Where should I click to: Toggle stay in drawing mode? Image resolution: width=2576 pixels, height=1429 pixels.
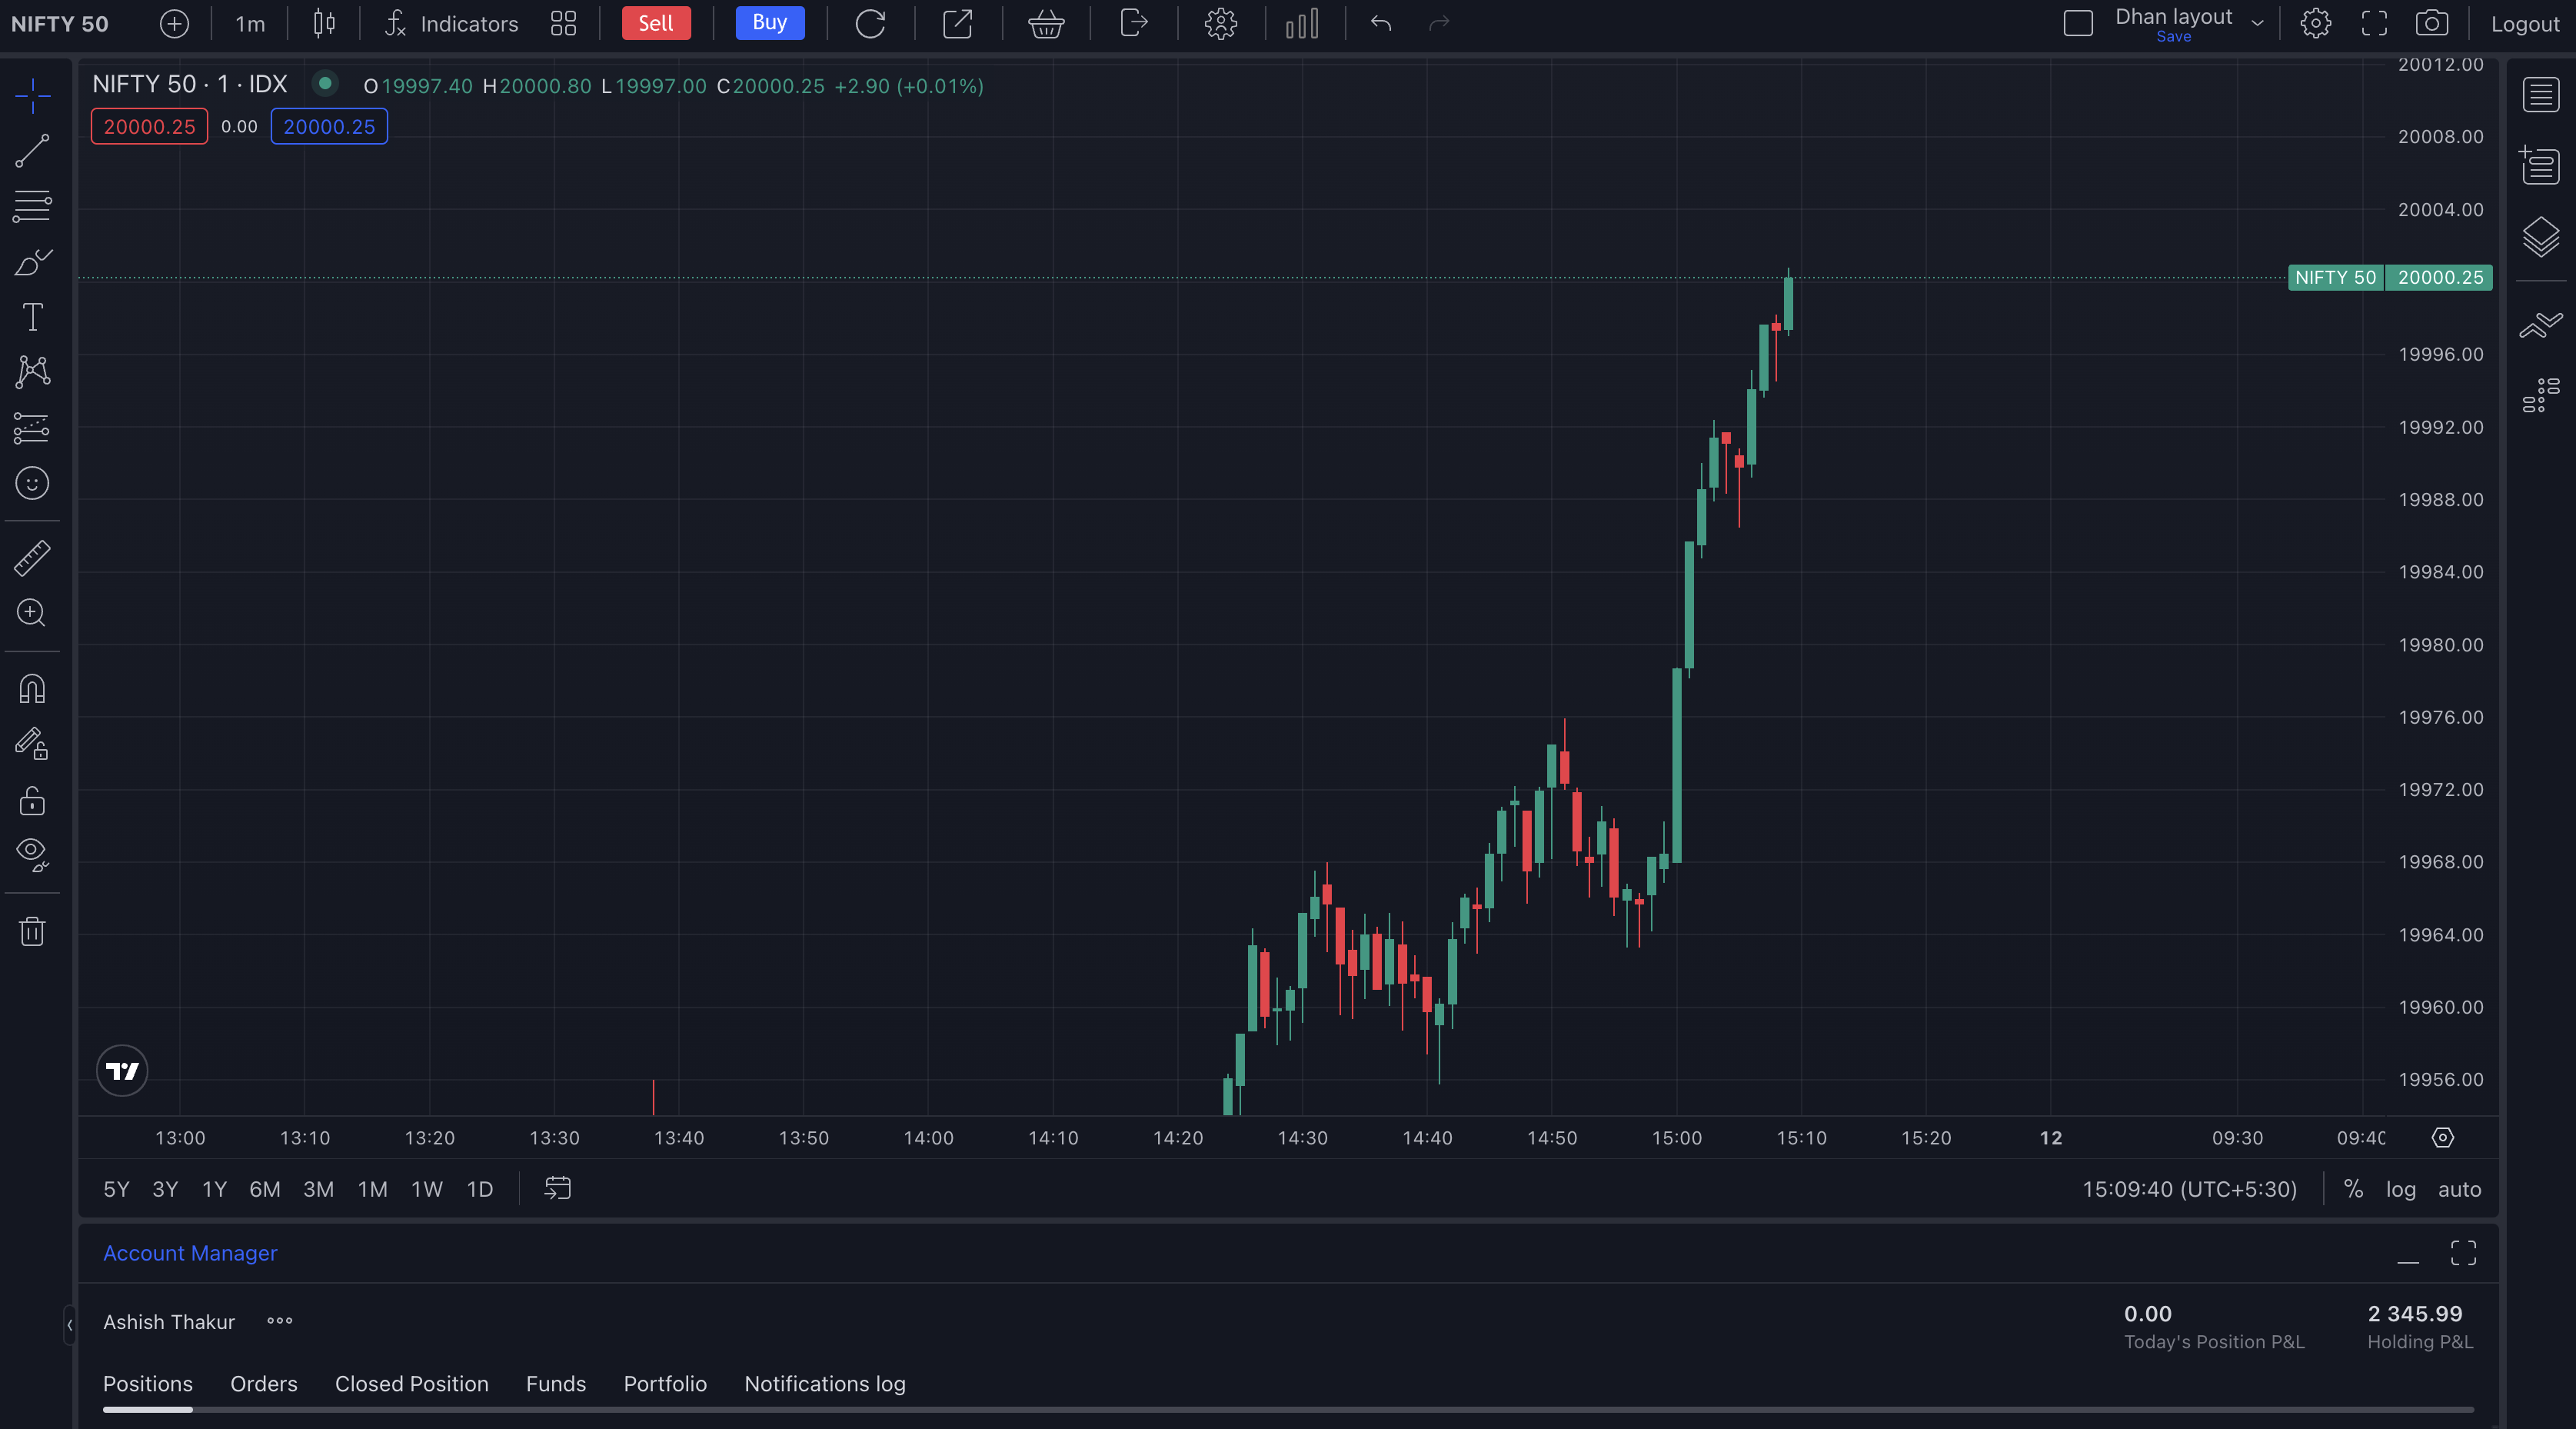[x=32, y=744]
